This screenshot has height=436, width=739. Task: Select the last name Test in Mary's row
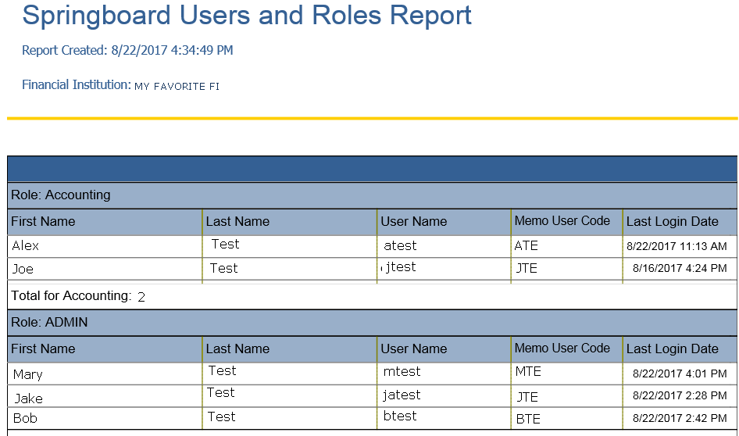pos(223,371)
